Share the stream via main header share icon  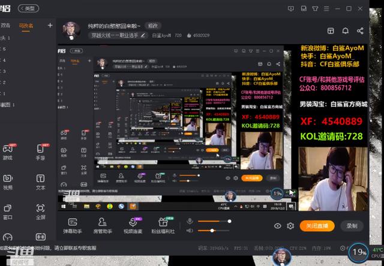(360, 31)
